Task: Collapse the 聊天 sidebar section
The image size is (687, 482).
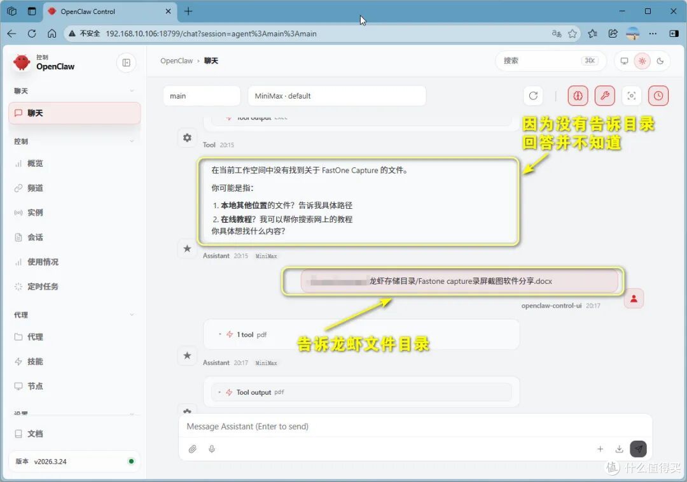Action: click(74, 91)
